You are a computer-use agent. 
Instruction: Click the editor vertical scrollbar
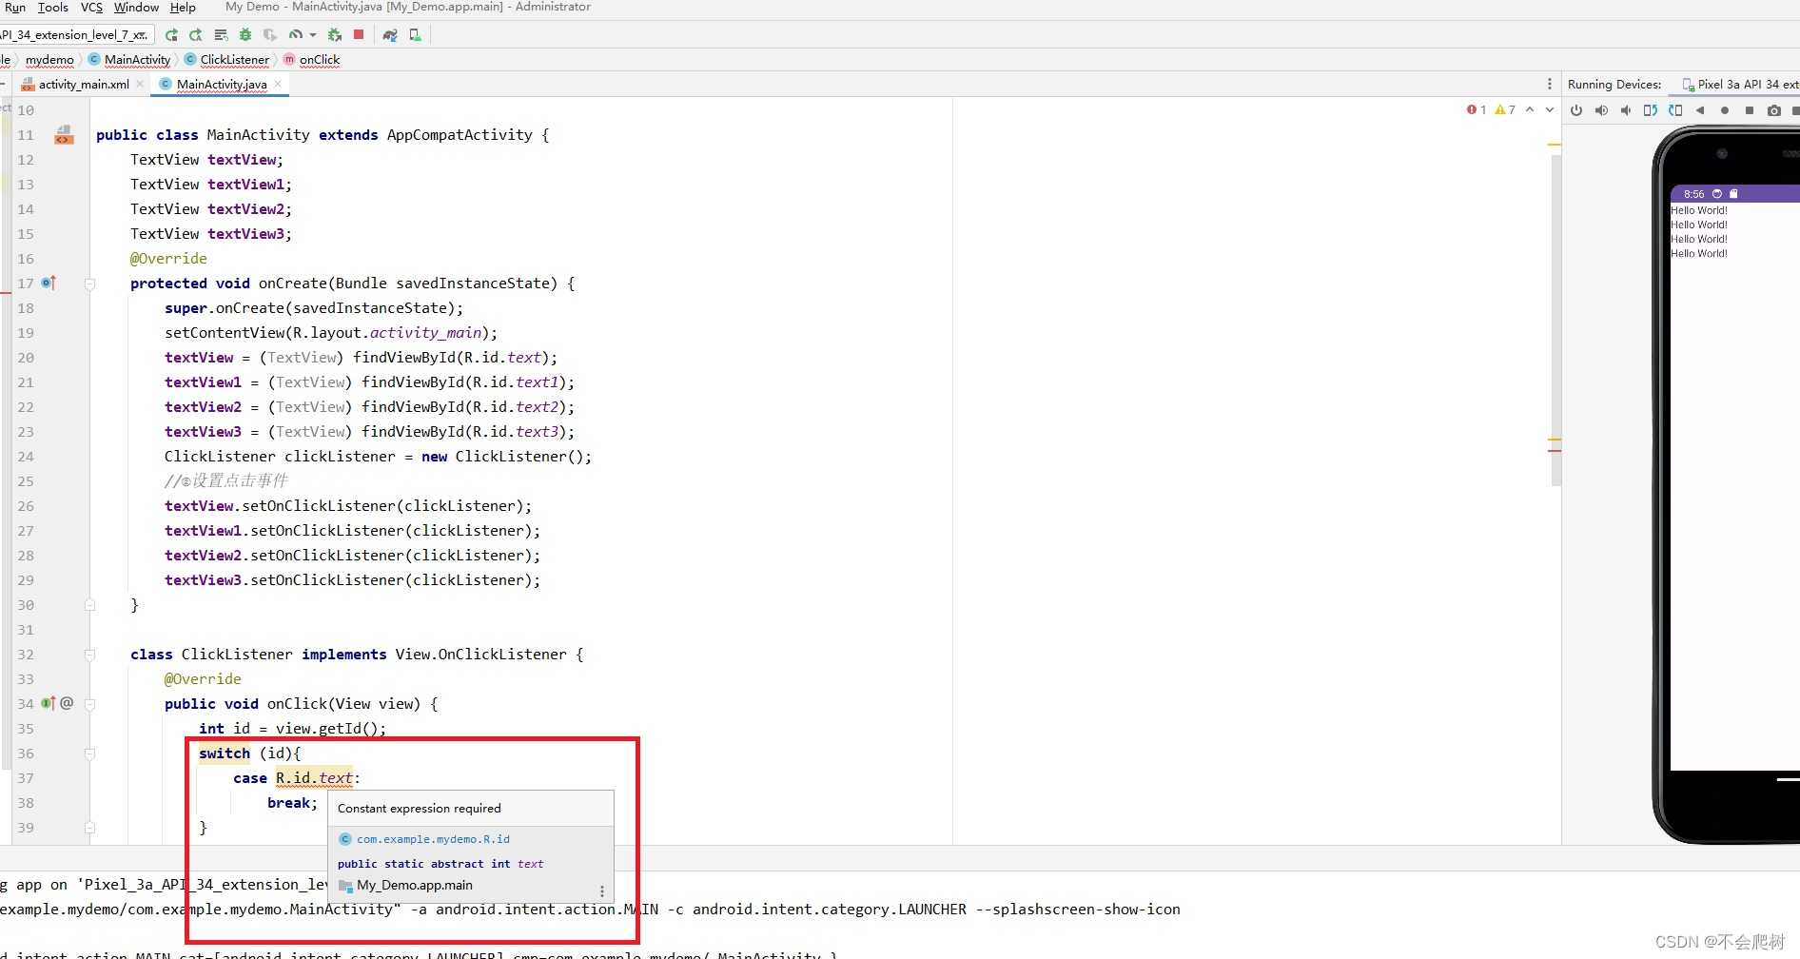(x=1555, y=319)
